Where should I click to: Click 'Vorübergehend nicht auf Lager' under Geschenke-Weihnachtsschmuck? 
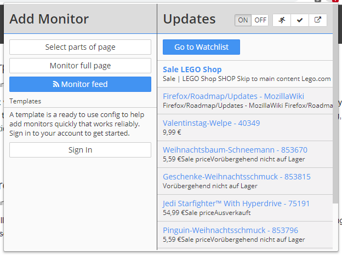coord(210,186)
